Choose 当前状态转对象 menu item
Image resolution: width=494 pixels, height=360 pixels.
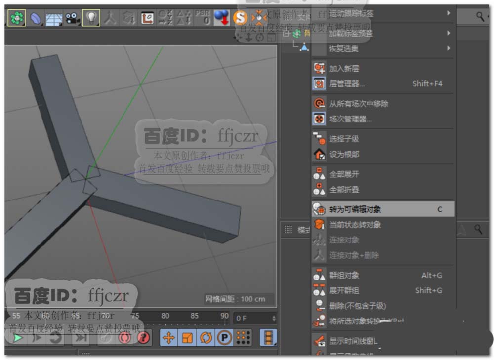point(383,225)
